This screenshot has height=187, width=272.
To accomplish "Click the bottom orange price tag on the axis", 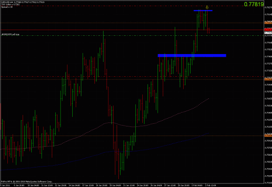I will coord(268,136).
